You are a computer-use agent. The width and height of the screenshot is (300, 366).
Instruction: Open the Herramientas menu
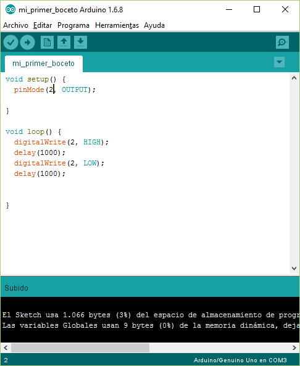coord(117,25)
